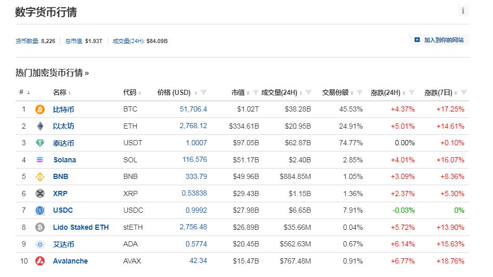Click the XRP logo icon
This screenshot has width=493, height=277.
coord(40,193)
